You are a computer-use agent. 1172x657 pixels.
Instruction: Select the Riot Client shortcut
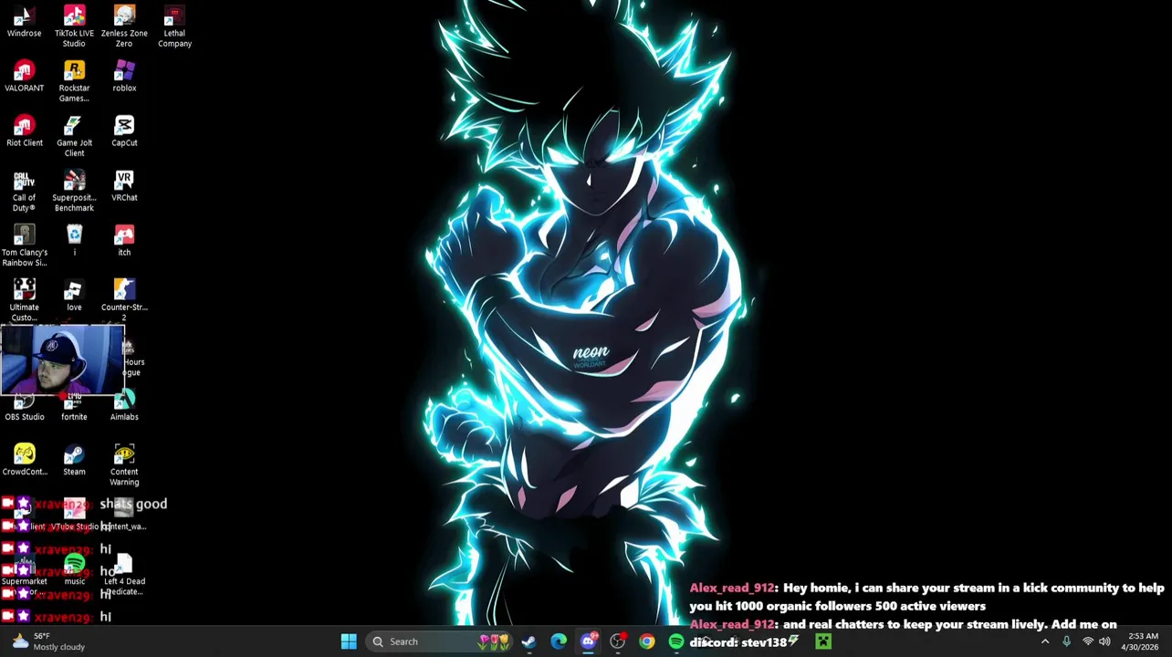24,131
